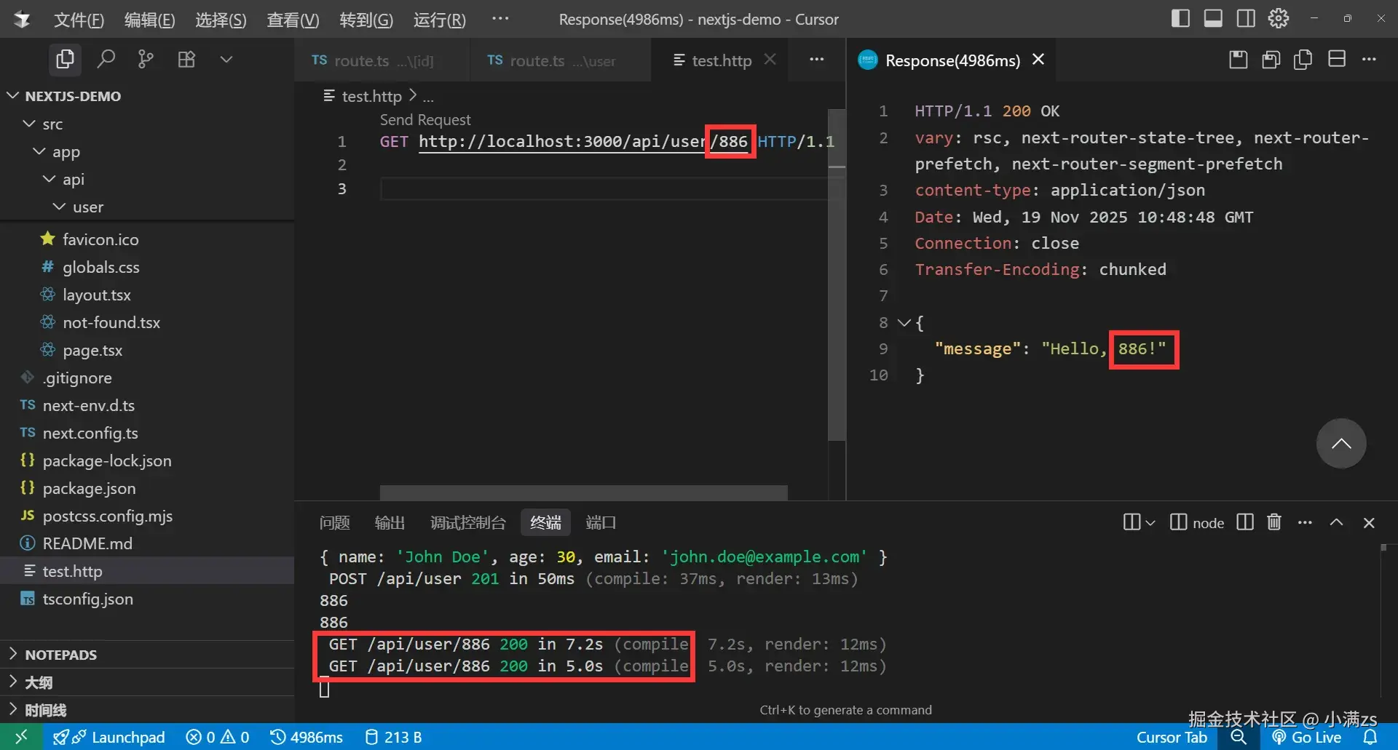Screen dimensions: 1398x750
Task: Open the 运行(R) menu
Action: click(440, 20)
